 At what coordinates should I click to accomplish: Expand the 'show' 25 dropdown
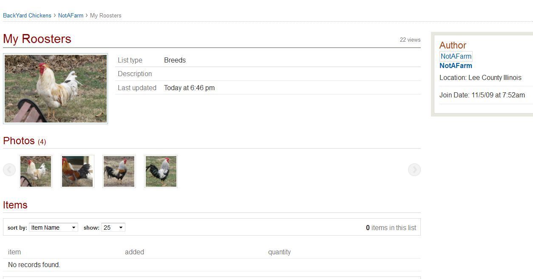click(x=113, y=228)
